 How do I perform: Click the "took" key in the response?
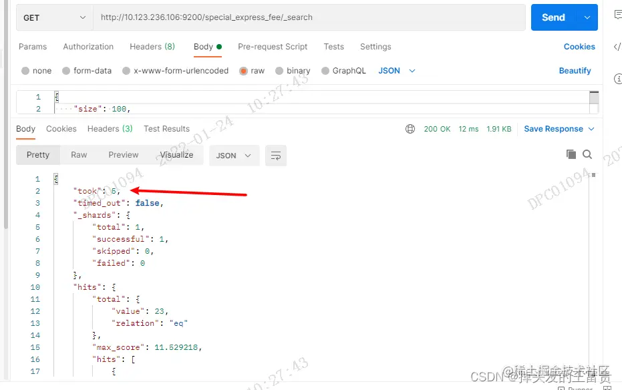click(x=88, y=191)
